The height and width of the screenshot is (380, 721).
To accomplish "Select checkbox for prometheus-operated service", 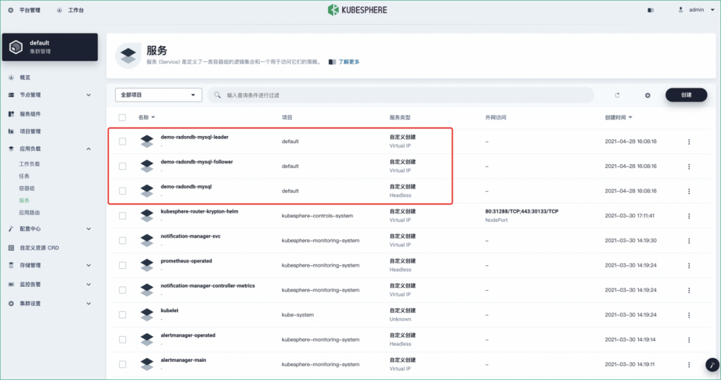I will pyautogui.click(x=122, y=265).
